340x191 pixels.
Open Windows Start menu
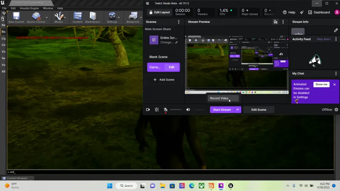point(110,186)
